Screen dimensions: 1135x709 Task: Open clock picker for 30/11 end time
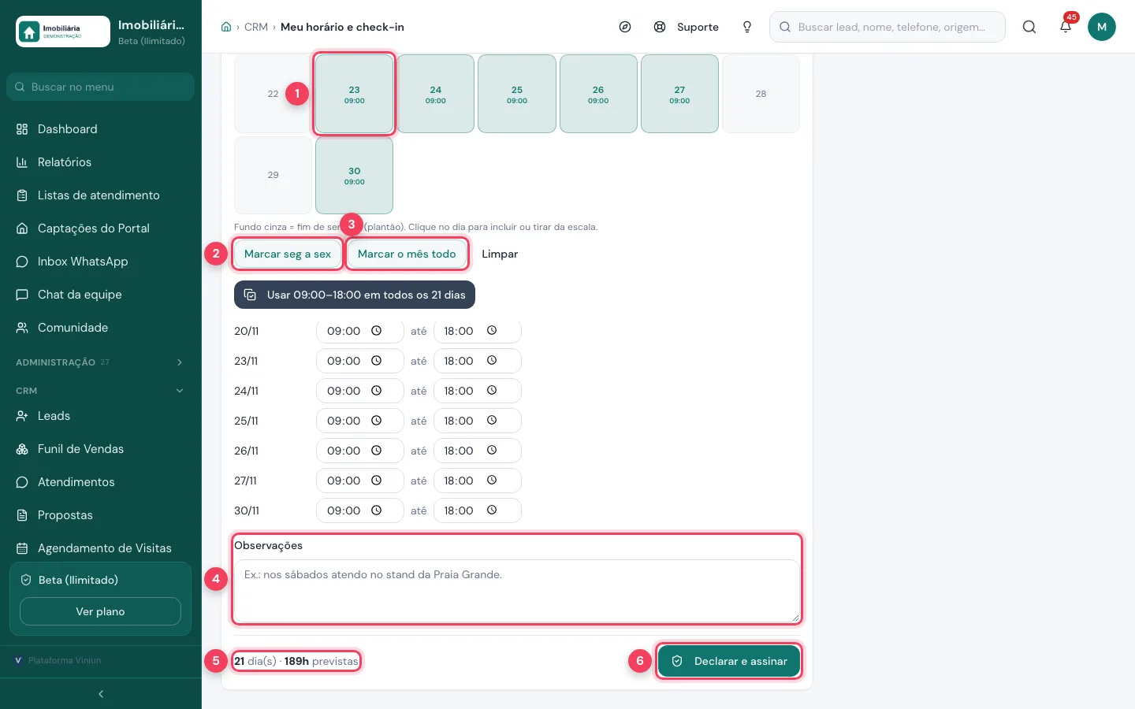(492, 510)
